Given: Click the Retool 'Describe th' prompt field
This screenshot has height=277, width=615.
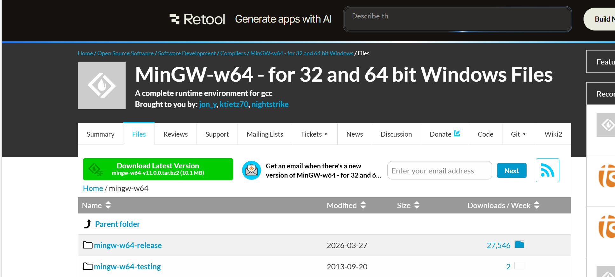Looking at the screenshot, I should (x=458, y=19).
